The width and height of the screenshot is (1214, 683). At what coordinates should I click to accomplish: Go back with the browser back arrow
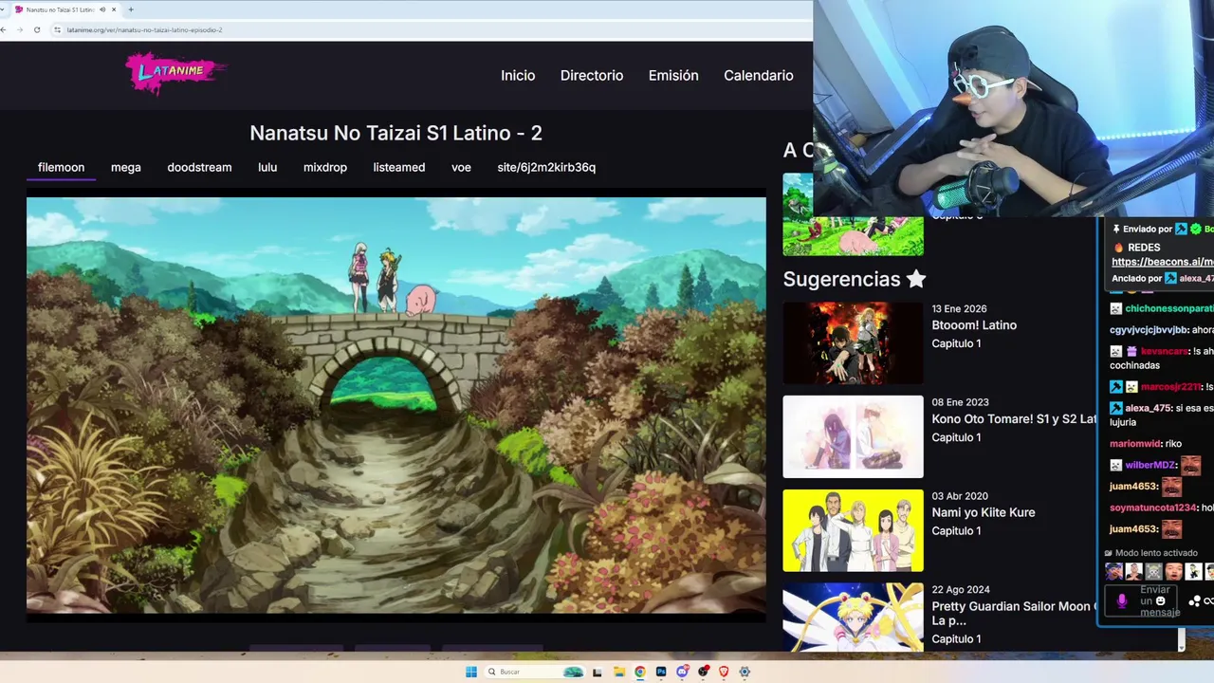(4, 29)
